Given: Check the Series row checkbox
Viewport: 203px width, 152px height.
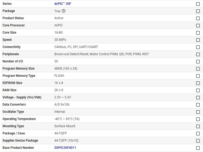Looking at the screenshot, I should [198, 4].
